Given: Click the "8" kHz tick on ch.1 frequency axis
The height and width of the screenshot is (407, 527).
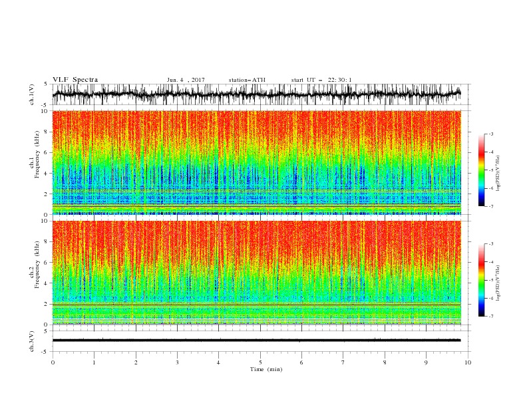Looking at the screenshot, I should tap(47, 132).
